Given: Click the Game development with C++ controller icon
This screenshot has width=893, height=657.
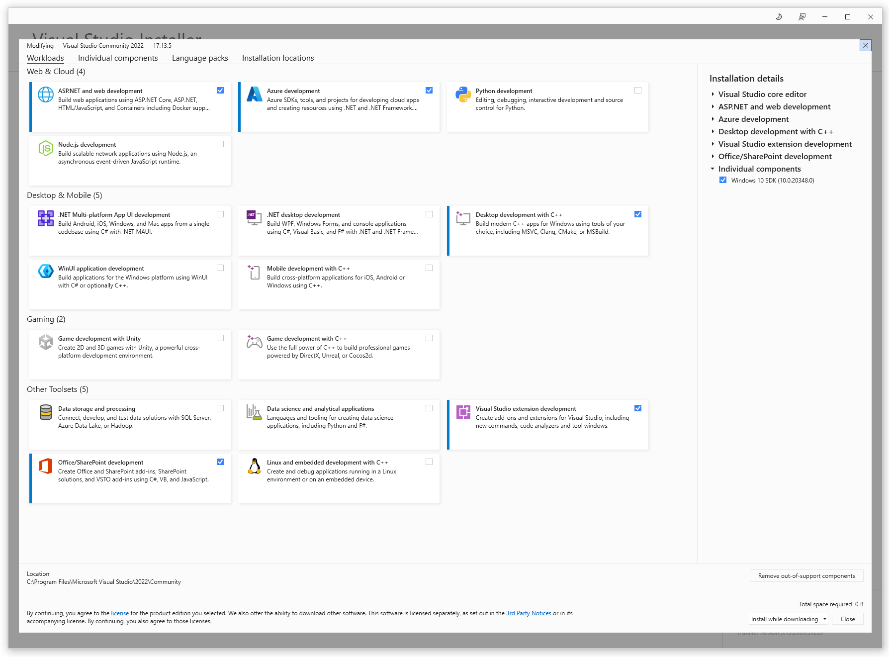Looking at the screenshot, I should point(255,341).
